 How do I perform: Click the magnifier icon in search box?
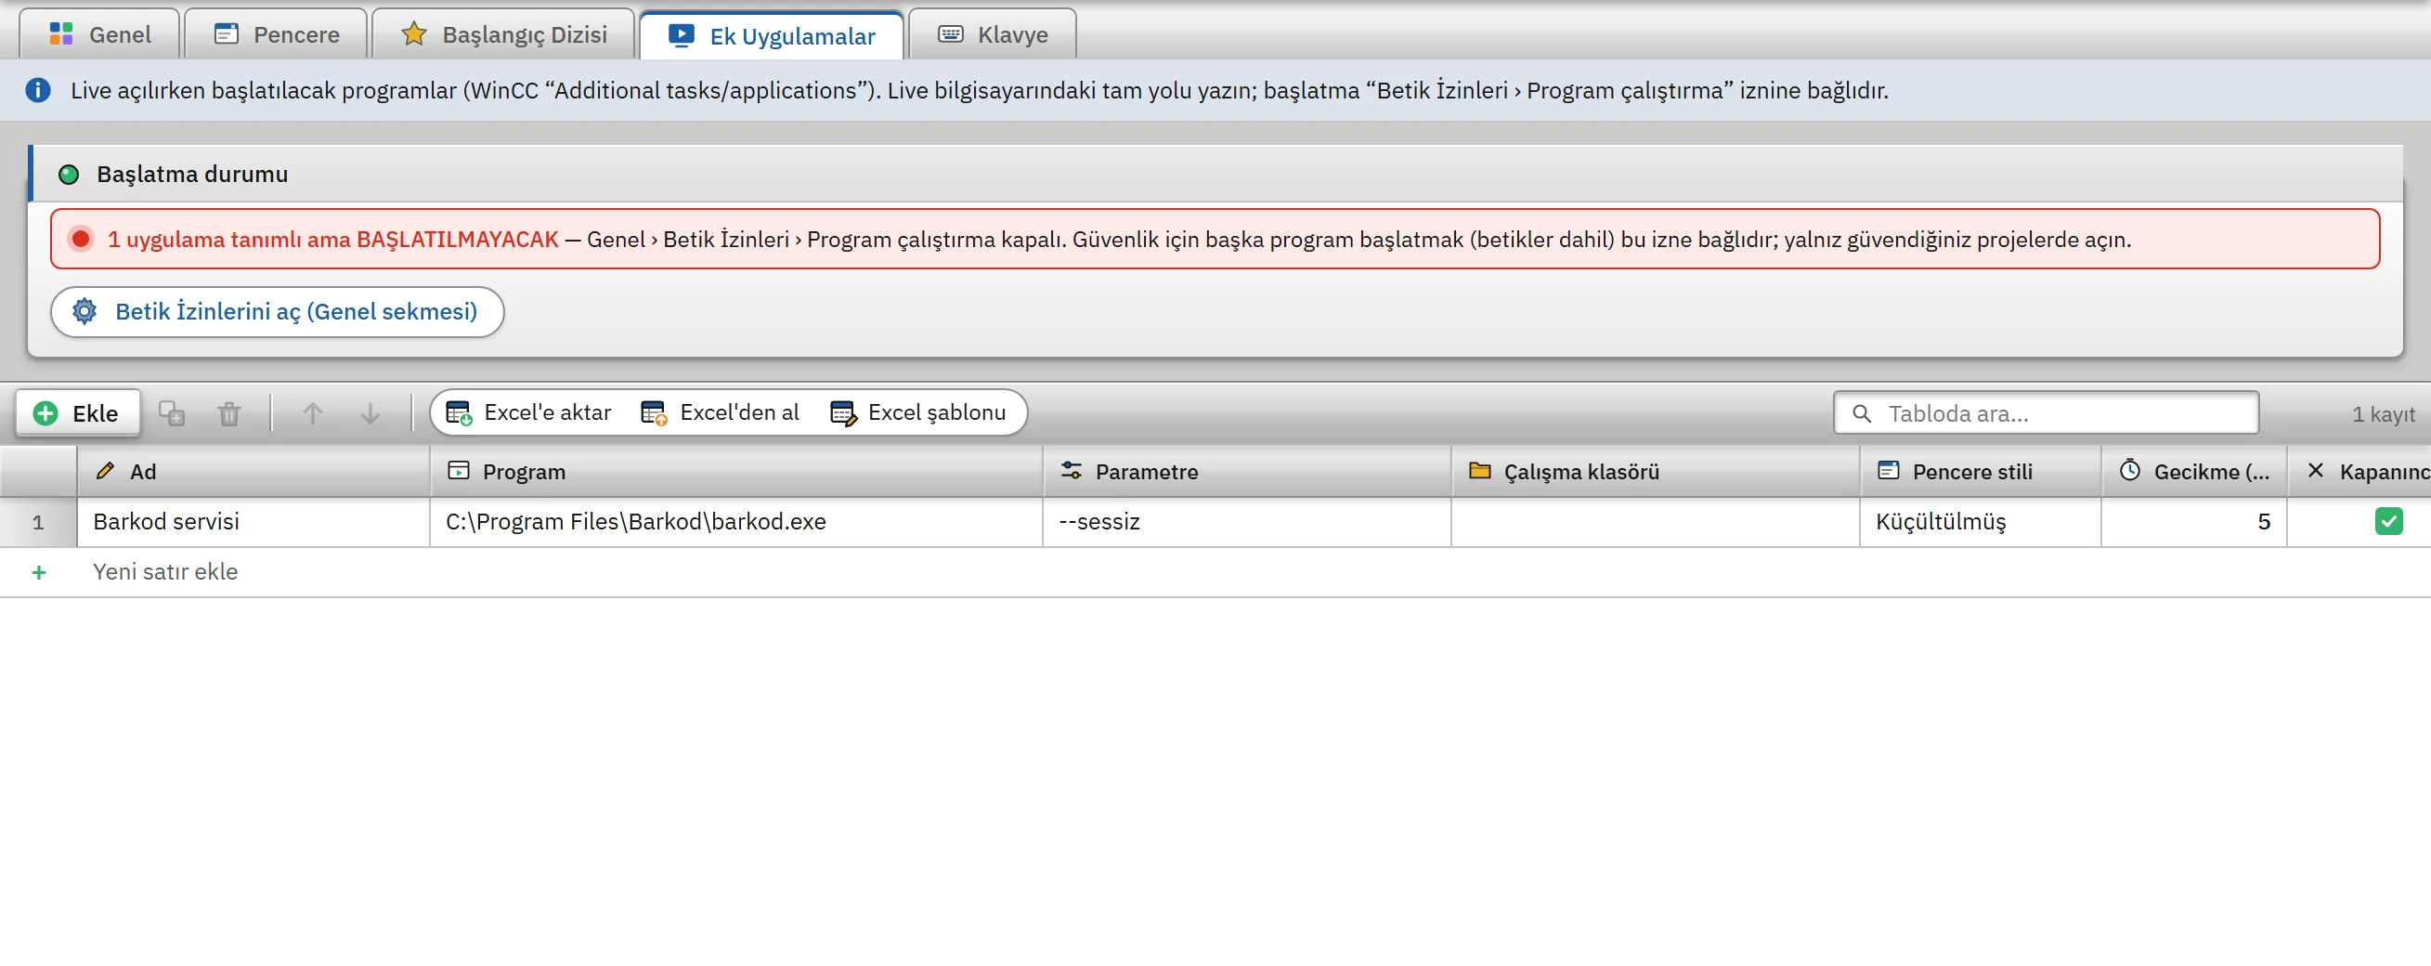(x=1861, y=413)
